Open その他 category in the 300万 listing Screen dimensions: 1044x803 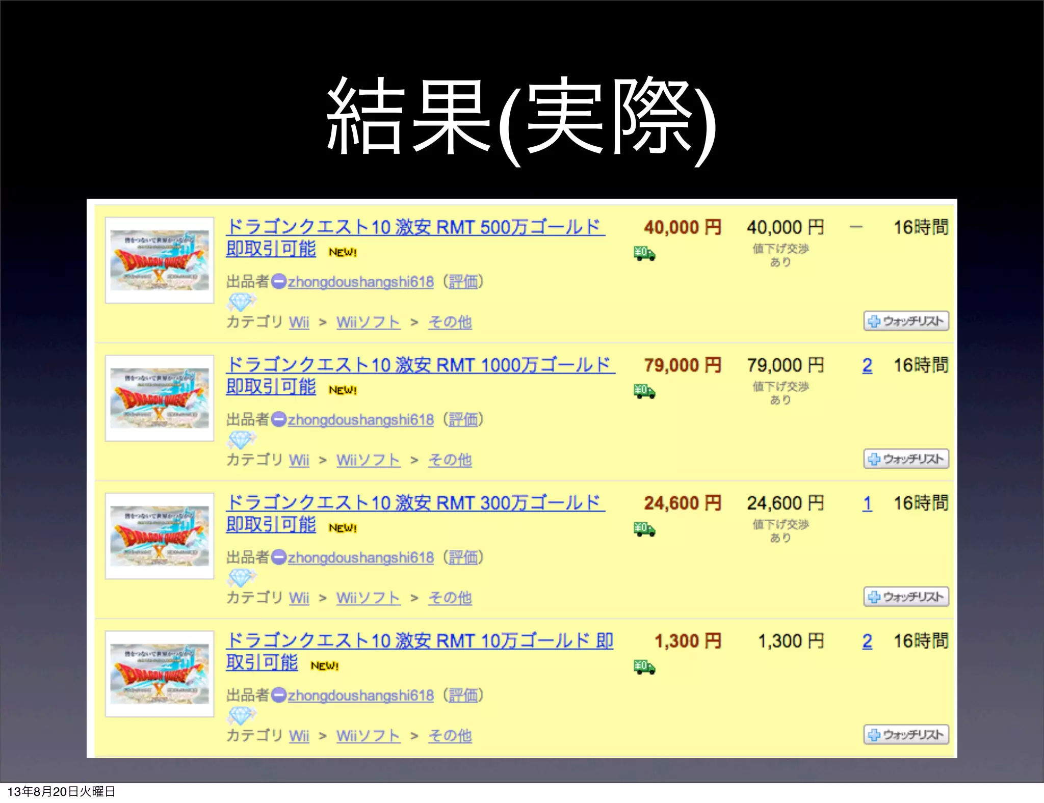[x=450, y=598]
